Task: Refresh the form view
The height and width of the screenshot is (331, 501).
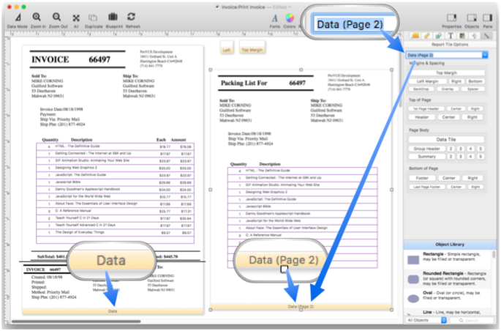Action: [x=132, y=17]
